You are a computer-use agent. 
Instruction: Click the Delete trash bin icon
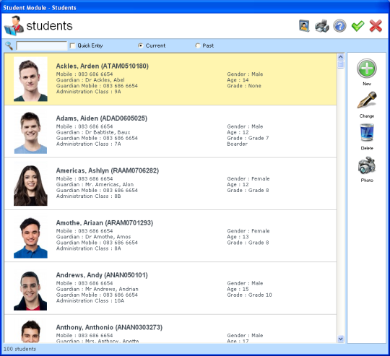pyautogui.click(x=367, y=132)
